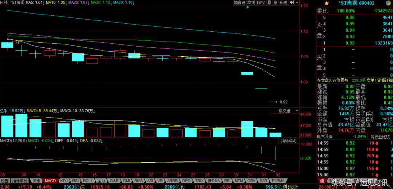Click the 日线 daily period label

coord(4,3)
